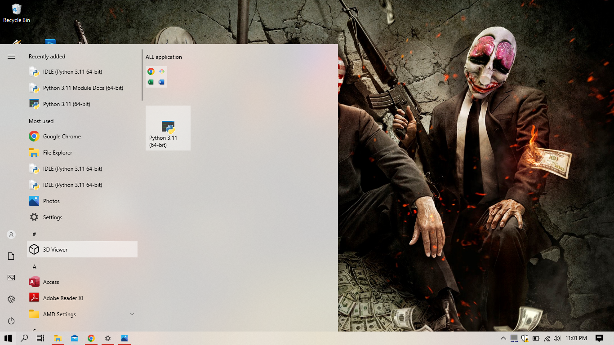Open Adobe Reader XI
This screenshot has width=614, height=345.
point(82,298)
